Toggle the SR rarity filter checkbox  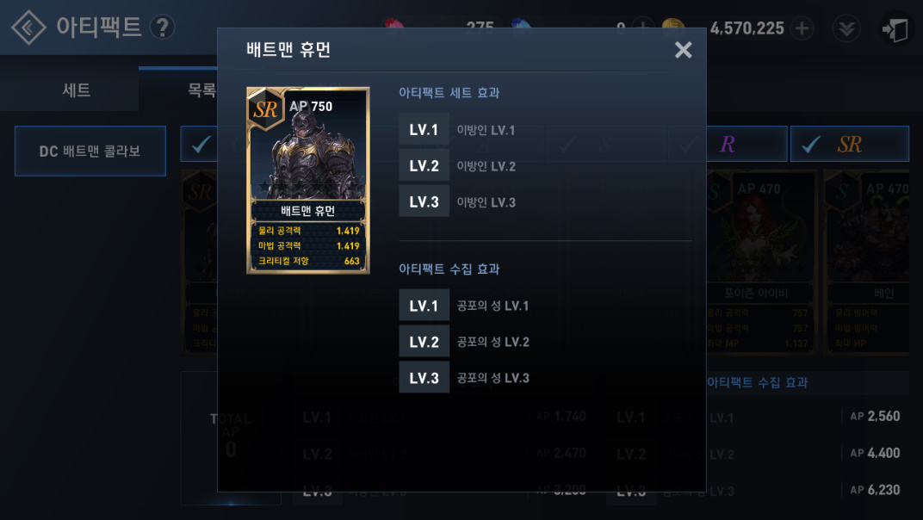pos(850,144)
